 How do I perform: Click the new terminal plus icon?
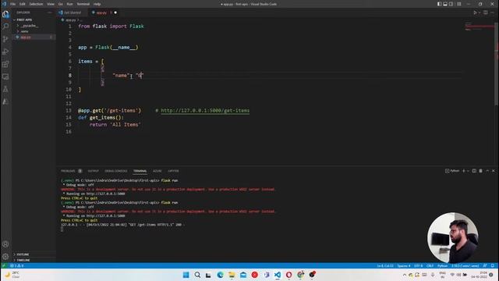coord(463,171)
